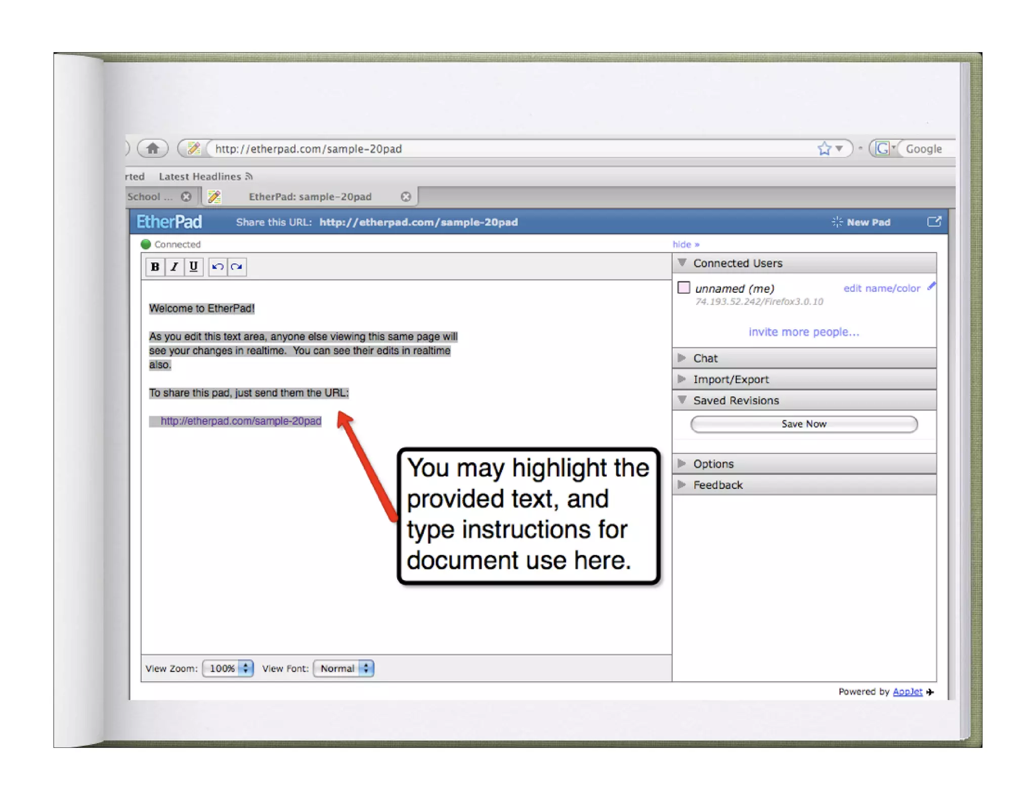
Task: Bookmark page with star icon
Action: coord(824,148)
